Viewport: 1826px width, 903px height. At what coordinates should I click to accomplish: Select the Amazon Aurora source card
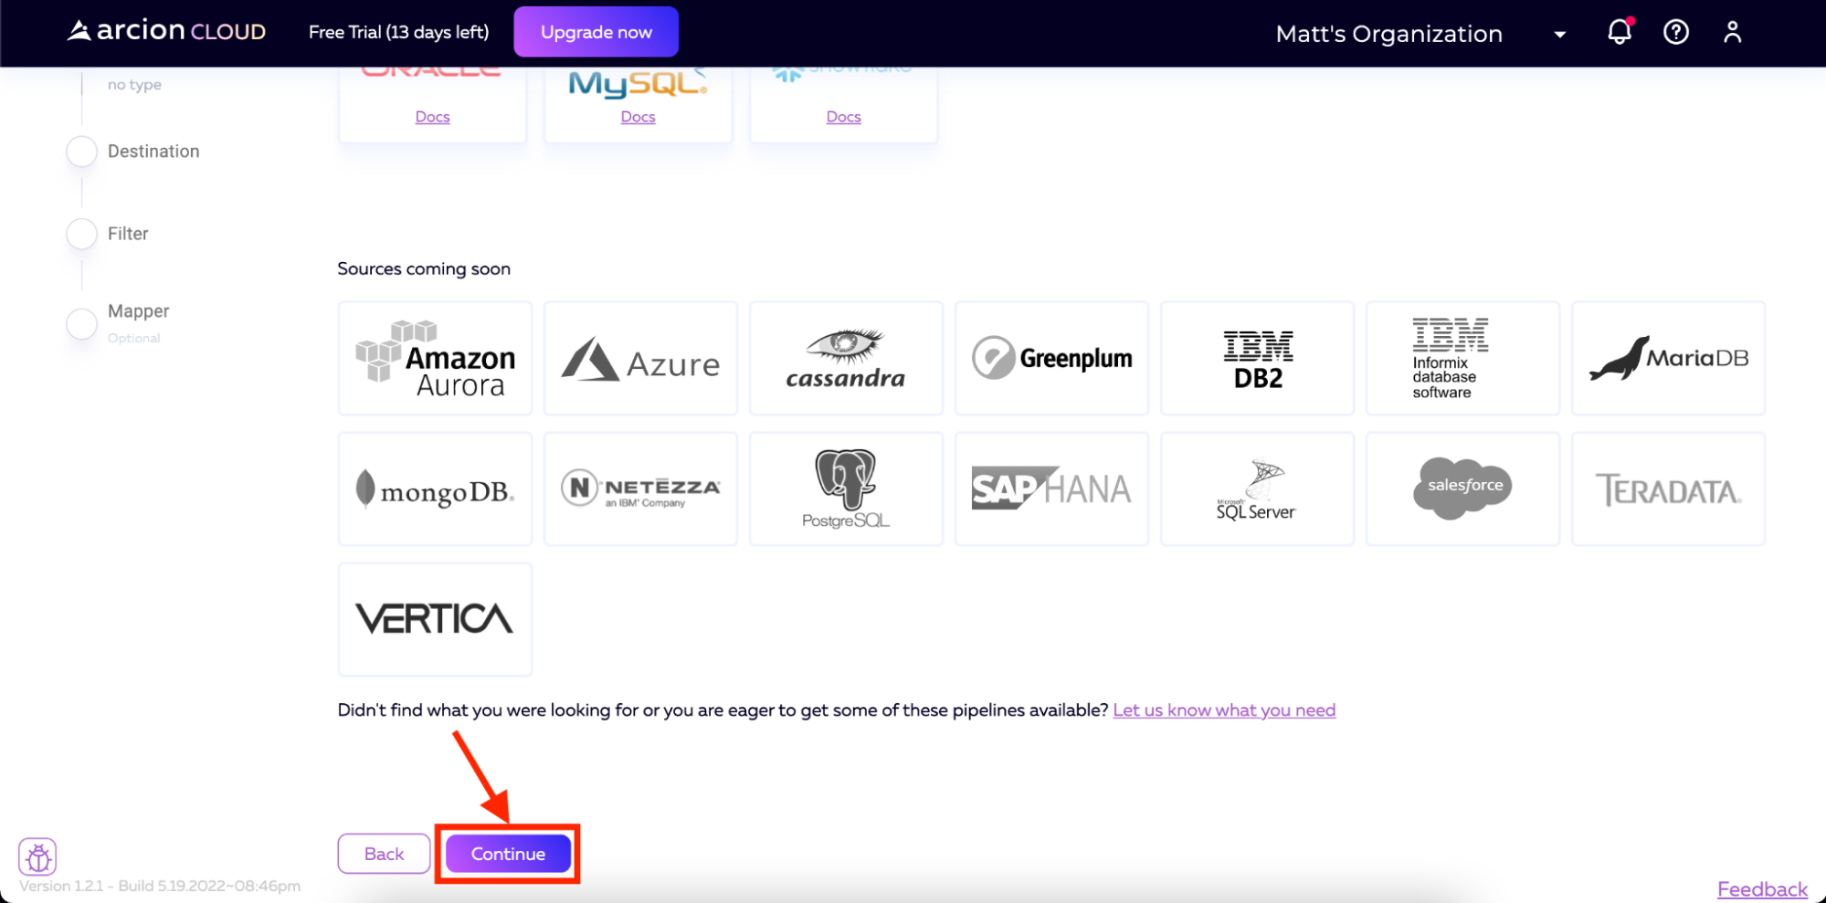(435, 358)
